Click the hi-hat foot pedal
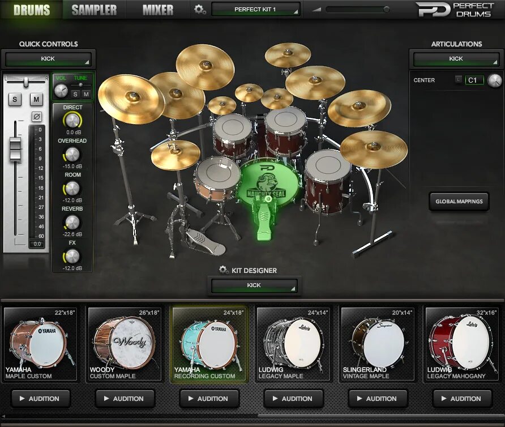Screen dimensions: 505x427 point(206,242)
